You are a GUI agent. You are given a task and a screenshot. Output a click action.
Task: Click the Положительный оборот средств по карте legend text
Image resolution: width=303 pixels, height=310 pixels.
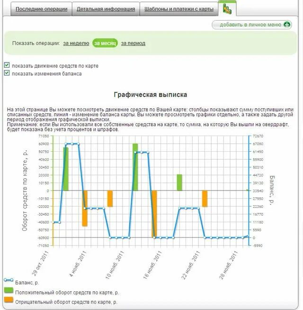click(67, 292)
